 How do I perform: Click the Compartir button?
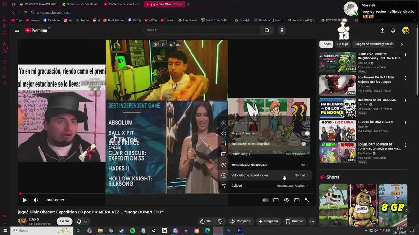coord(241,221)
